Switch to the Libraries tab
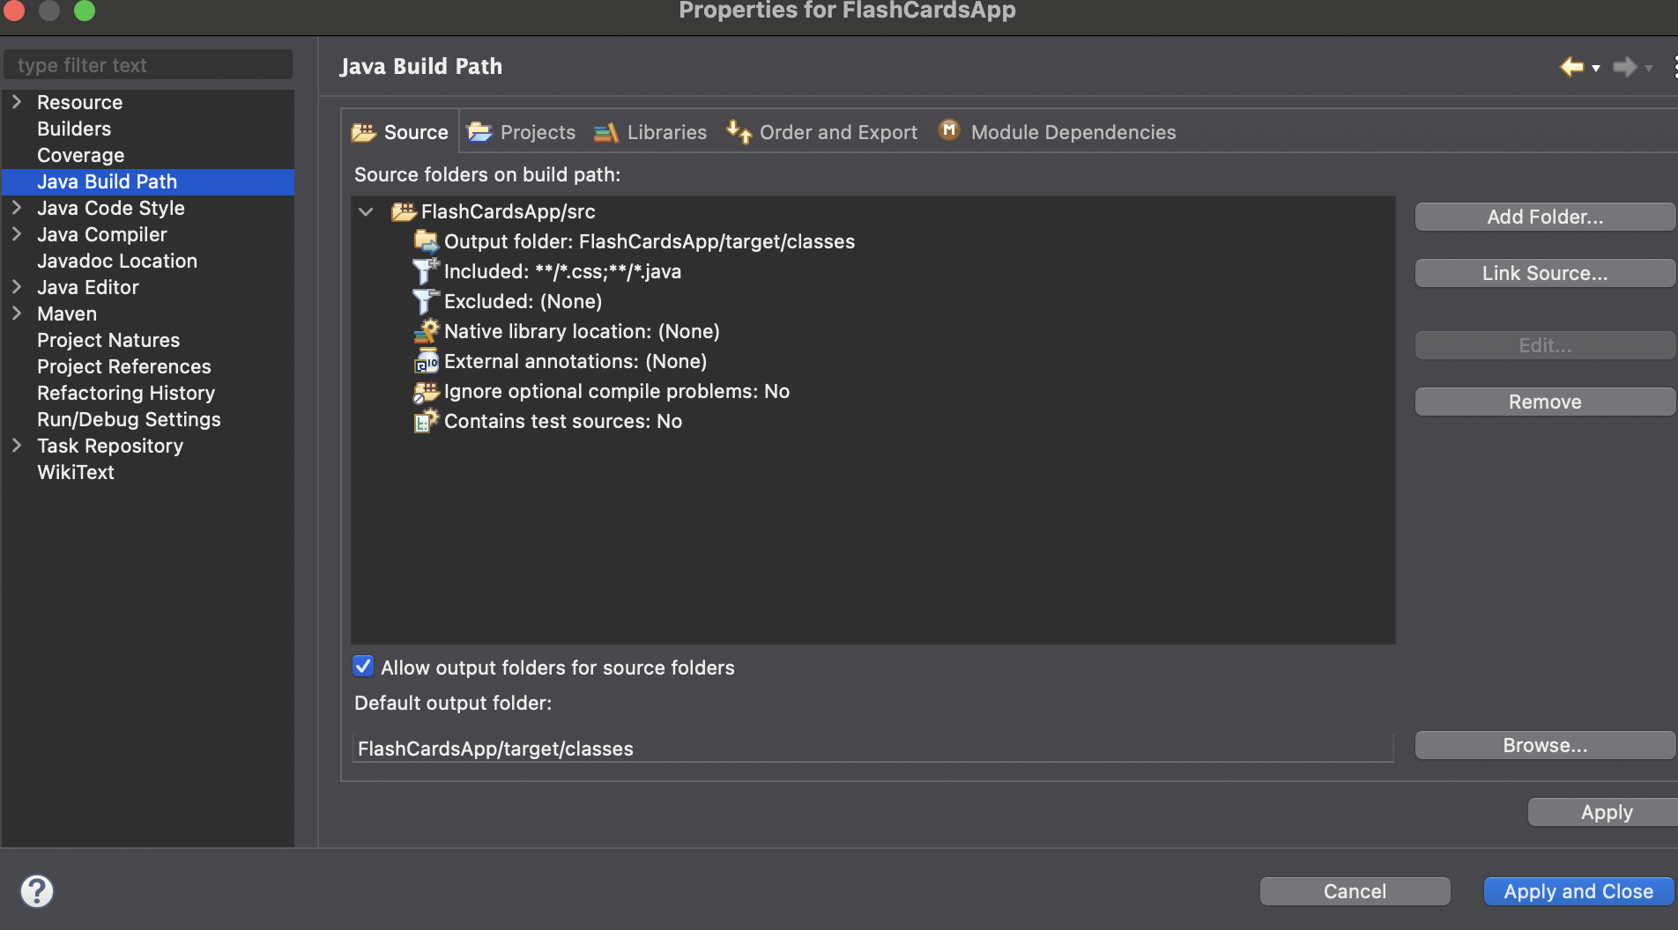1678x930 pixels. click(650, 132)
